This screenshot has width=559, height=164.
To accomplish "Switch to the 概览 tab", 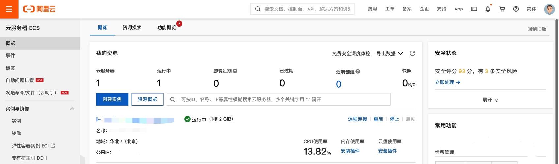I will (102, 27).
